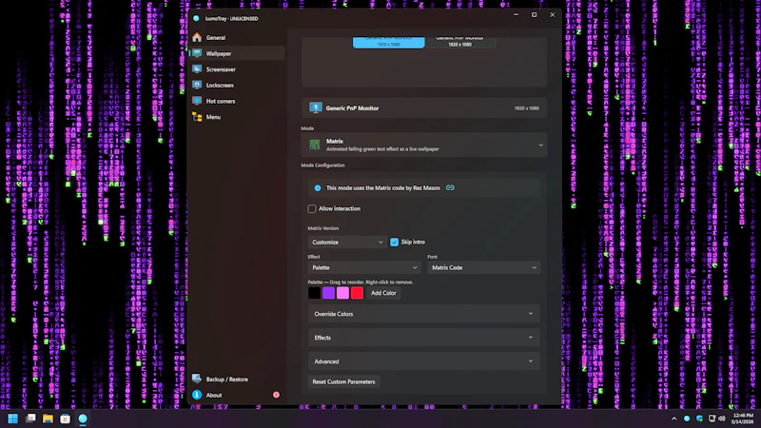
Task: Open the taskbar clock and date
Action: click(743, 418)
